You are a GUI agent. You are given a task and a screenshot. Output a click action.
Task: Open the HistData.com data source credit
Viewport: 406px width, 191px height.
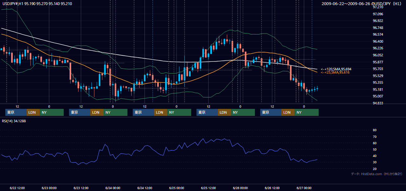[x=377, y=174]
